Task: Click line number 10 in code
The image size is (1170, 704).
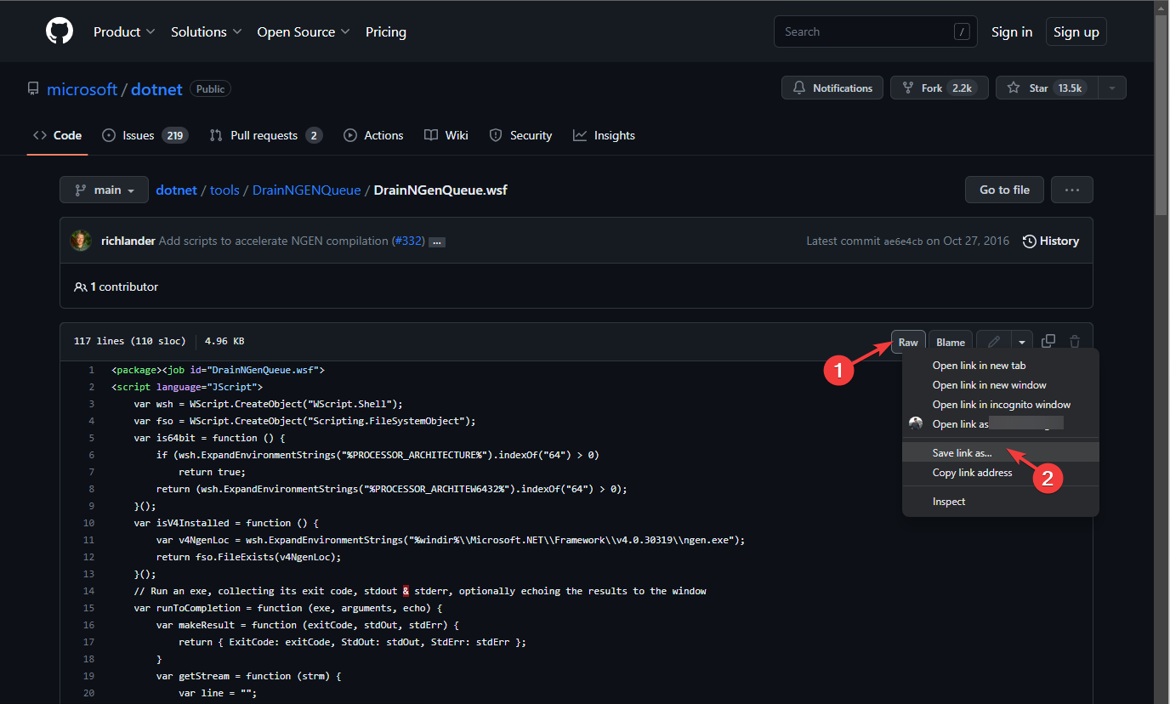Action: (88, 523)
